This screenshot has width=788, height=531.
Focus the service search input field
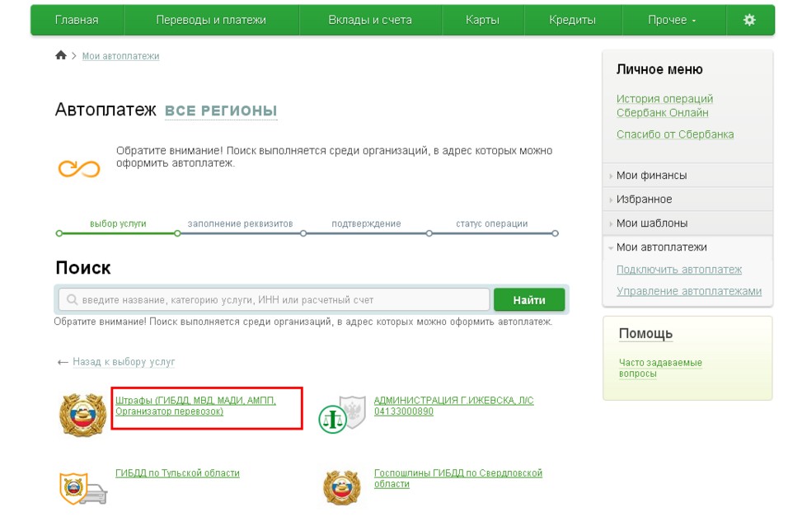click(x=274, y=299)
